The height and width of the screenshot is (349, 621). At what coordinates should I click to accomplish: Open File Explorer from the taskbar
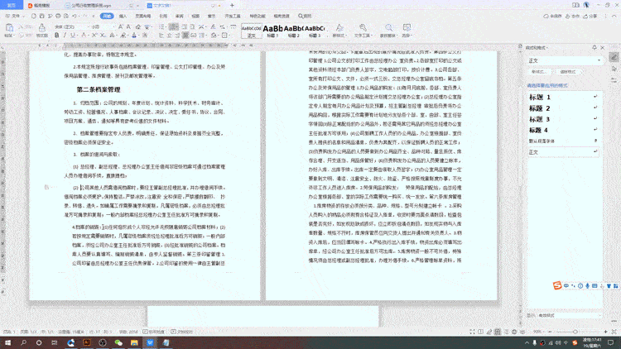(x=134, y=342)
